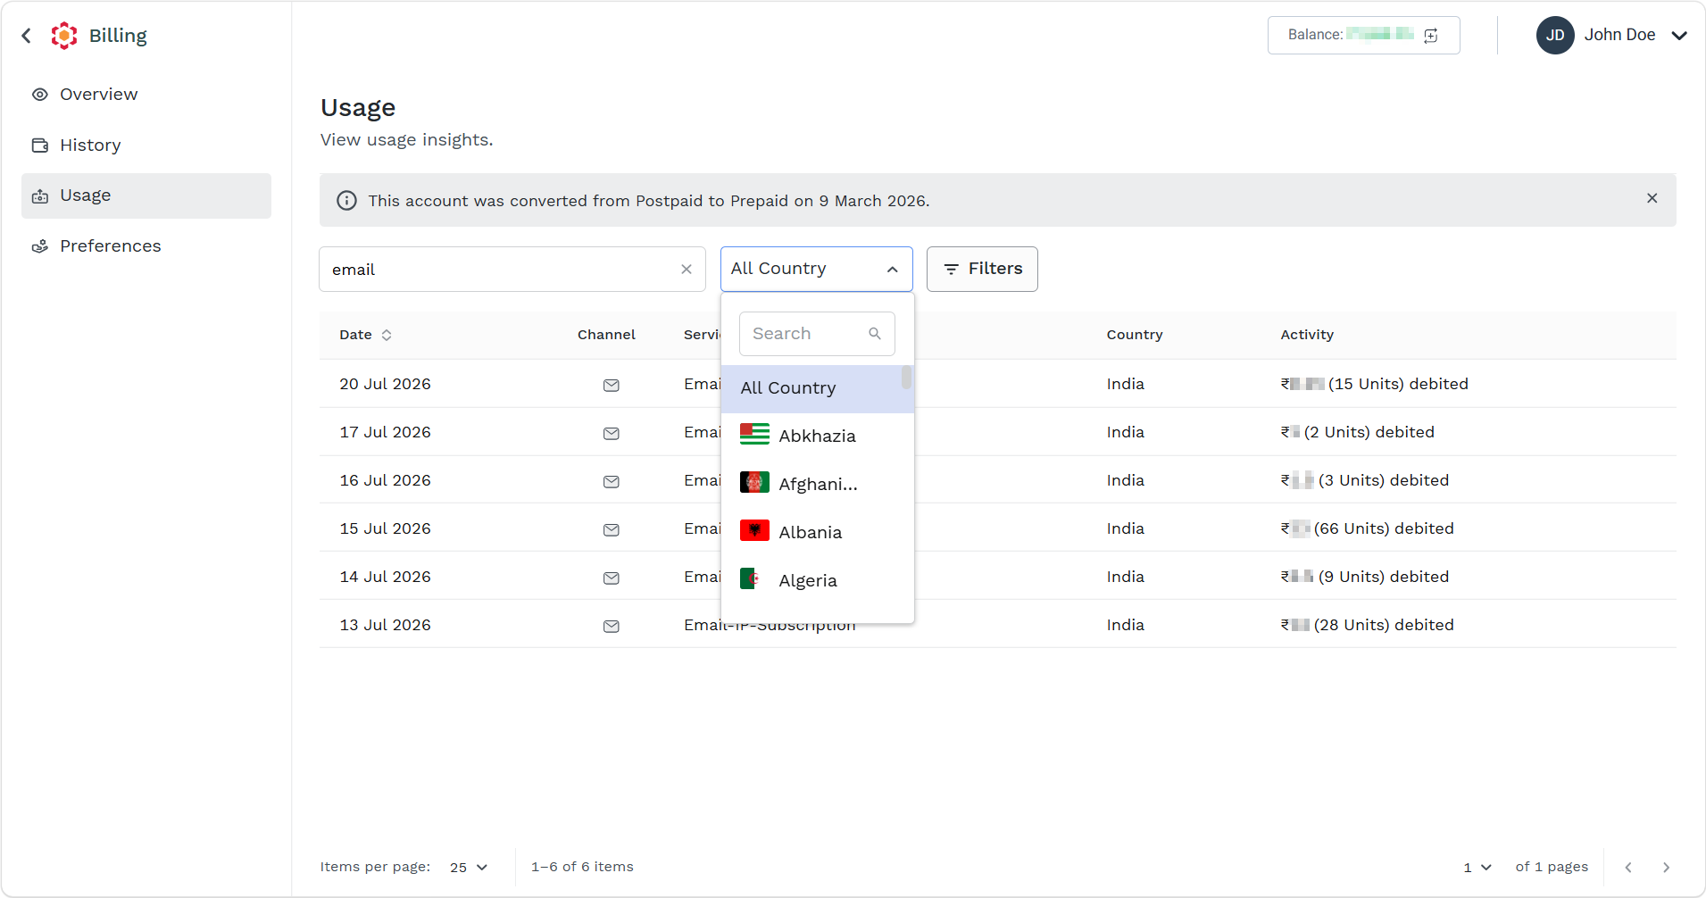Click the Activity column header
1706x898 pixels.
(x=1307, y=335)
